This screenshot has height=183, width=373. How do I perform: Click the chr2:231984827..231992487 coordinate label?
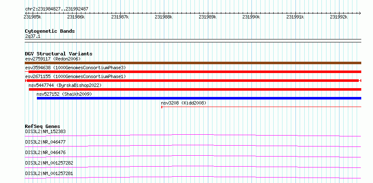pos(57,9)
